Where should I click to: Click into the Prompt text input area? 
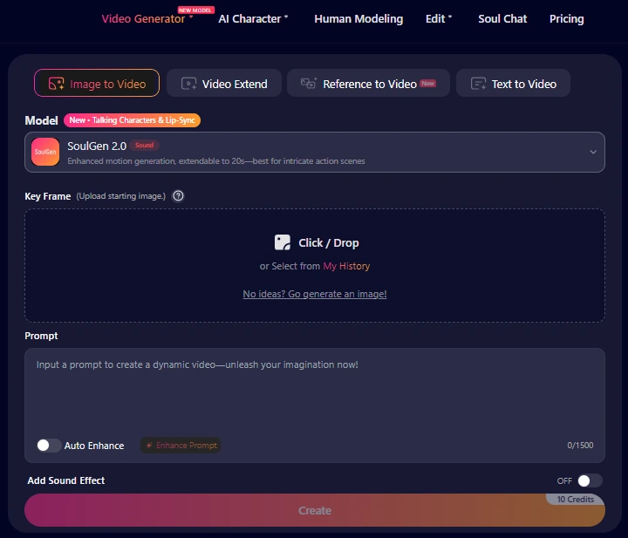click(x=314, y=394)
